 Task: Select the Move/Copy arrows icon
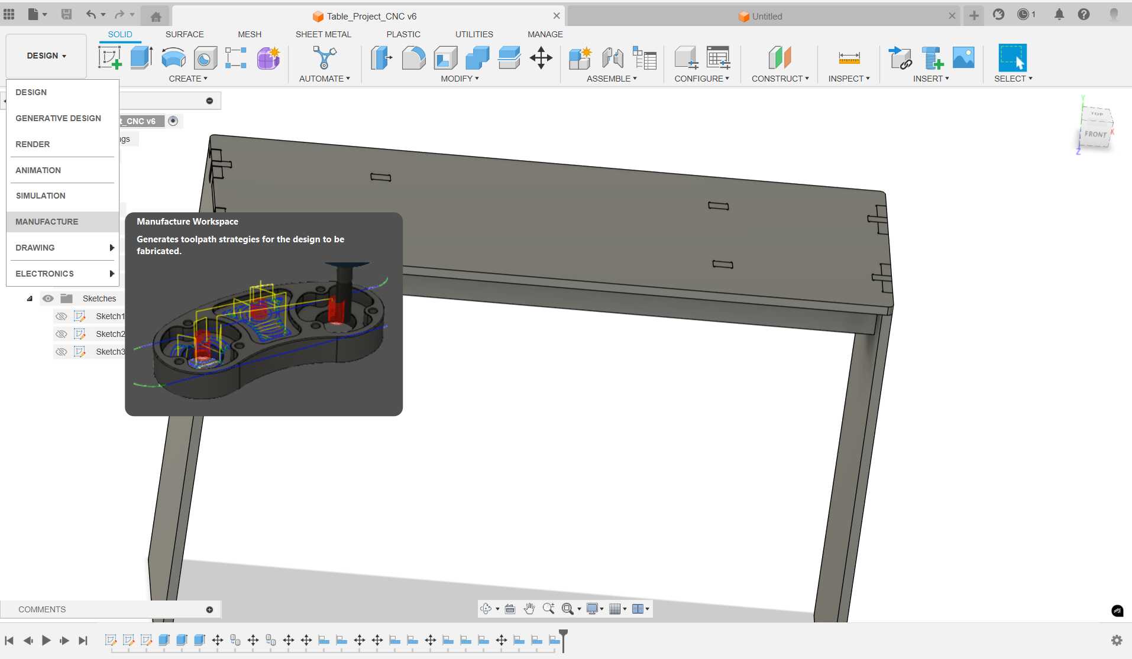pyautogui.click(x=541, y=58)
